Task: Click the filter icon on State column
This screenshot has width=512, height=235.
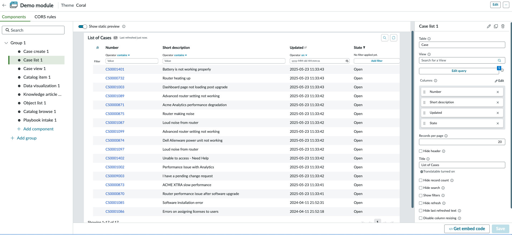Action: click(x=364, y=47)
